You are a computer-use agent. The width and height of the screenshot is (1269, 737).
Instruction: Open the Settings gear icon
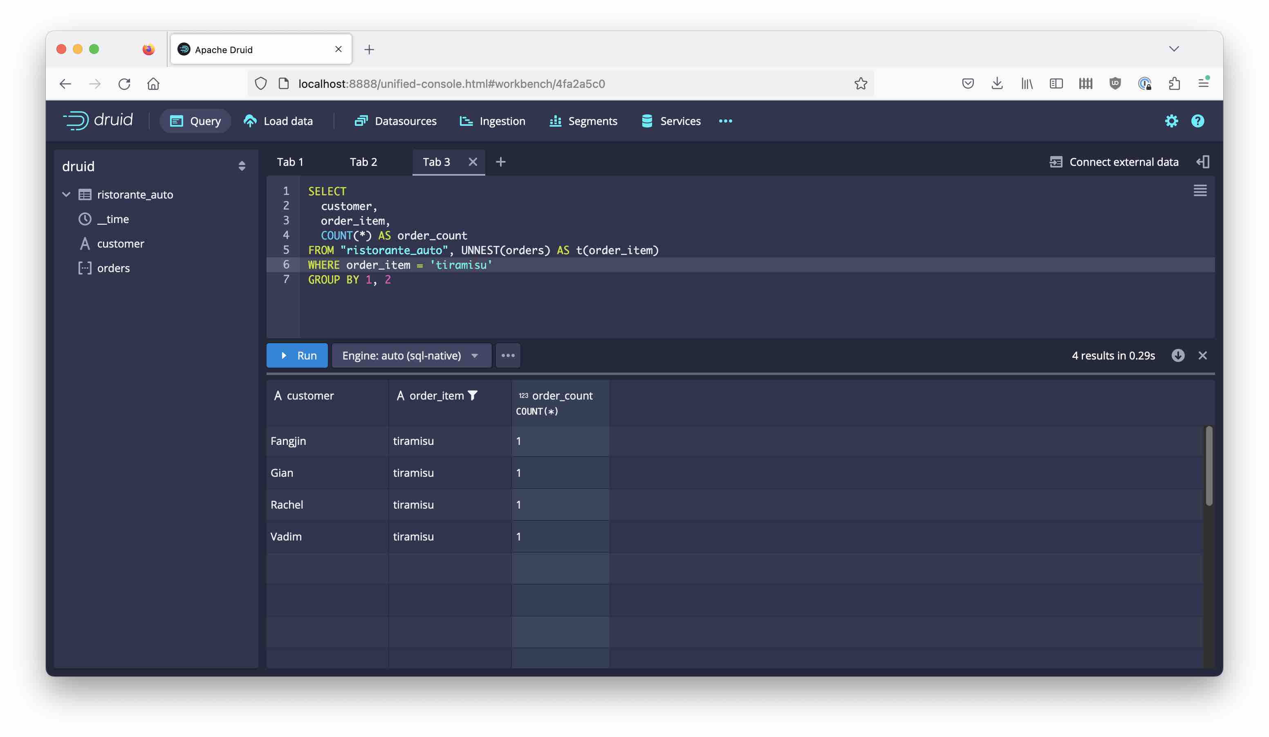pyautogui.click(x=1172, y=121)
